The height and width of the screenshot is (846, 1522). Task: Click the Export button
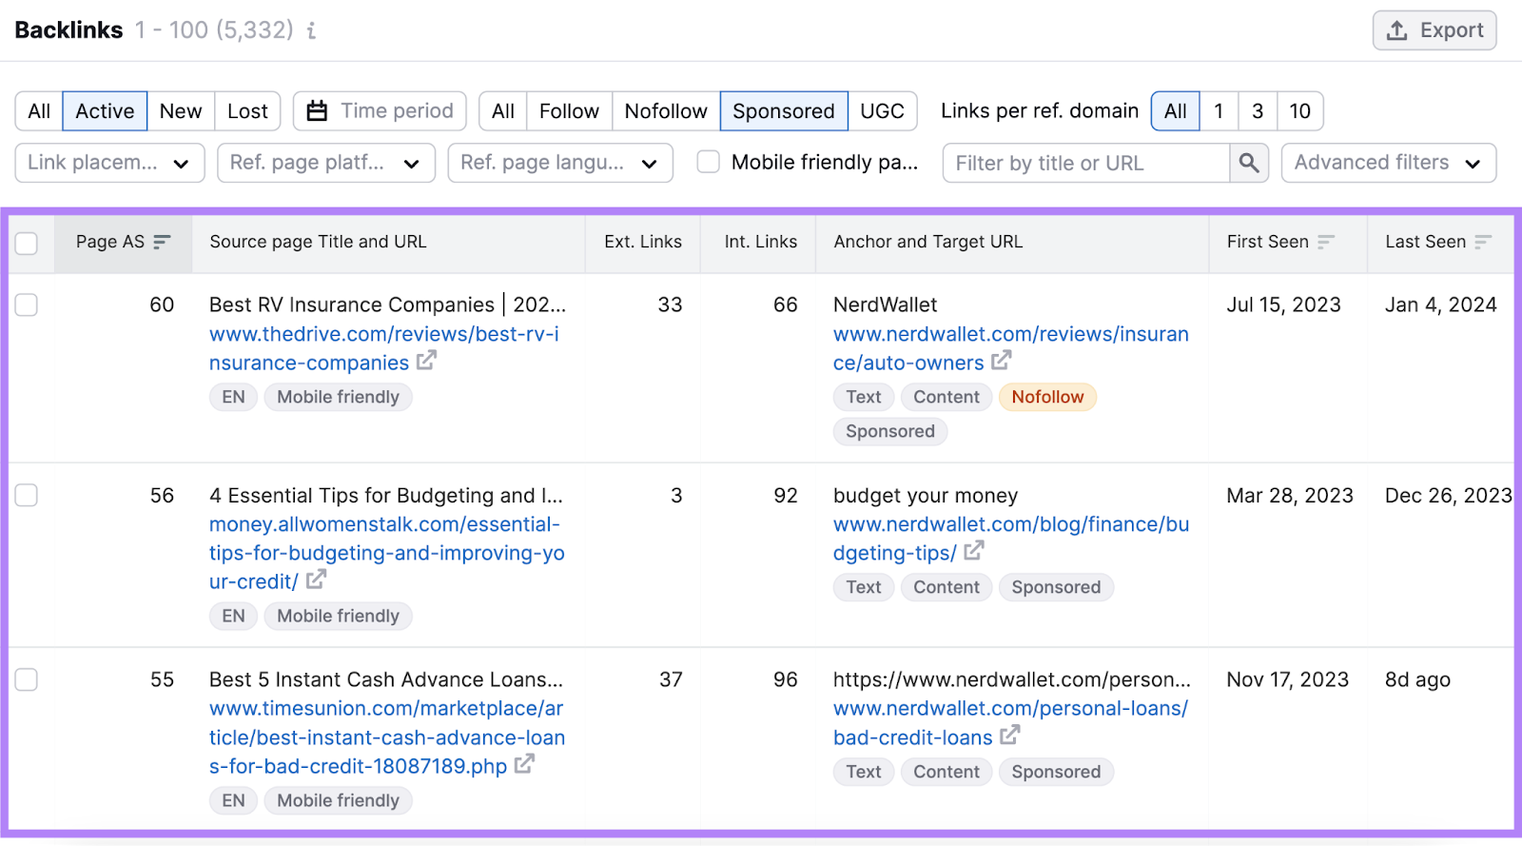[x=1434, y=30]
